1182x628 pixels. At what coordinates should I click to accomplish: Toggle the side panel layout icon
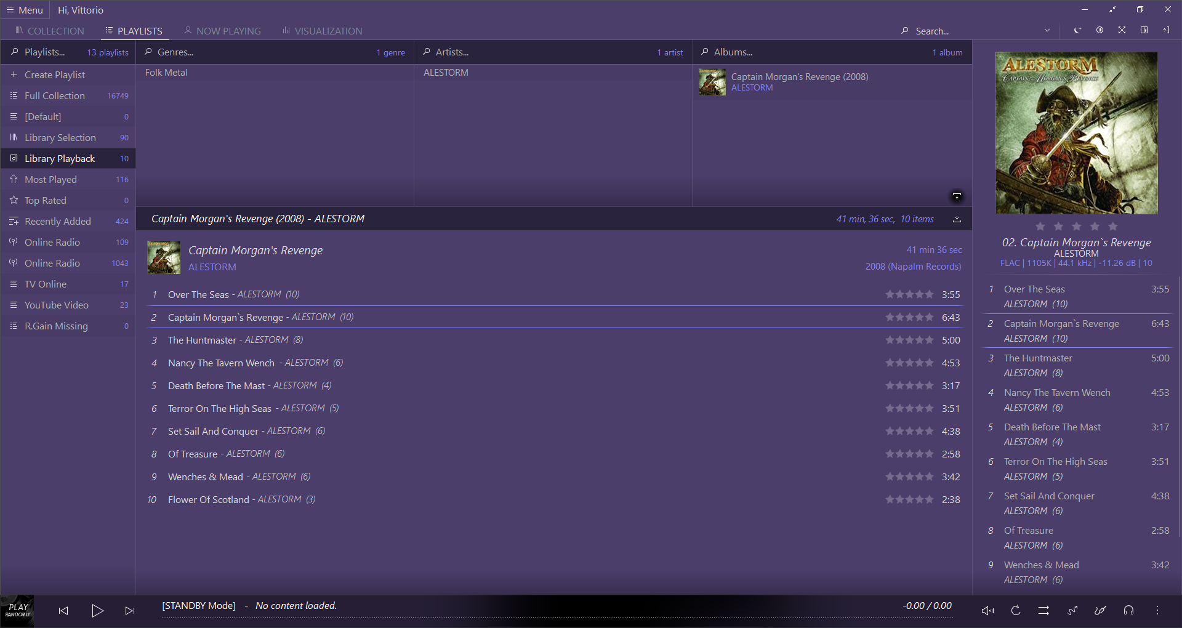click(x=1144, y=30)
